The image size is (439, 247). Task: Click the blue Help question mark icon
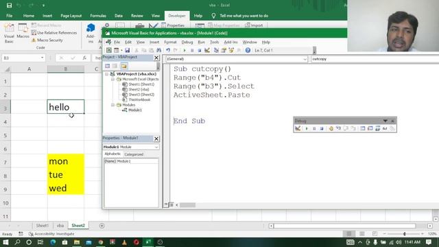click(248, 50)
